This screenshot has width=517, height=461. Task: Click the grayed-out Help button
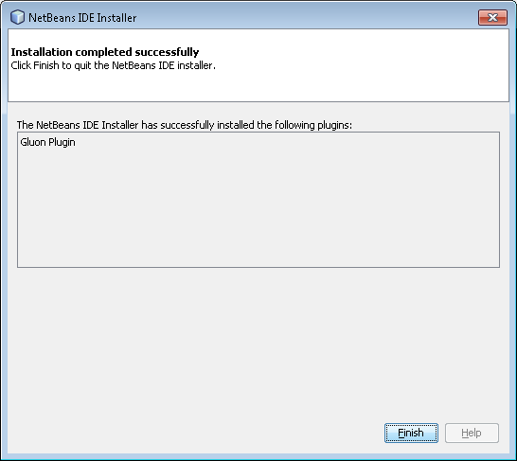click(472, 433)
